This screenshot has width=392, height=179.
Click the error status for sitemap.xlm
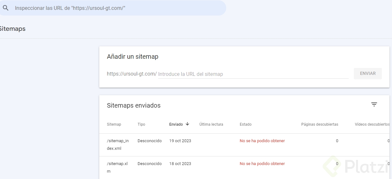[x=262, y=164]
